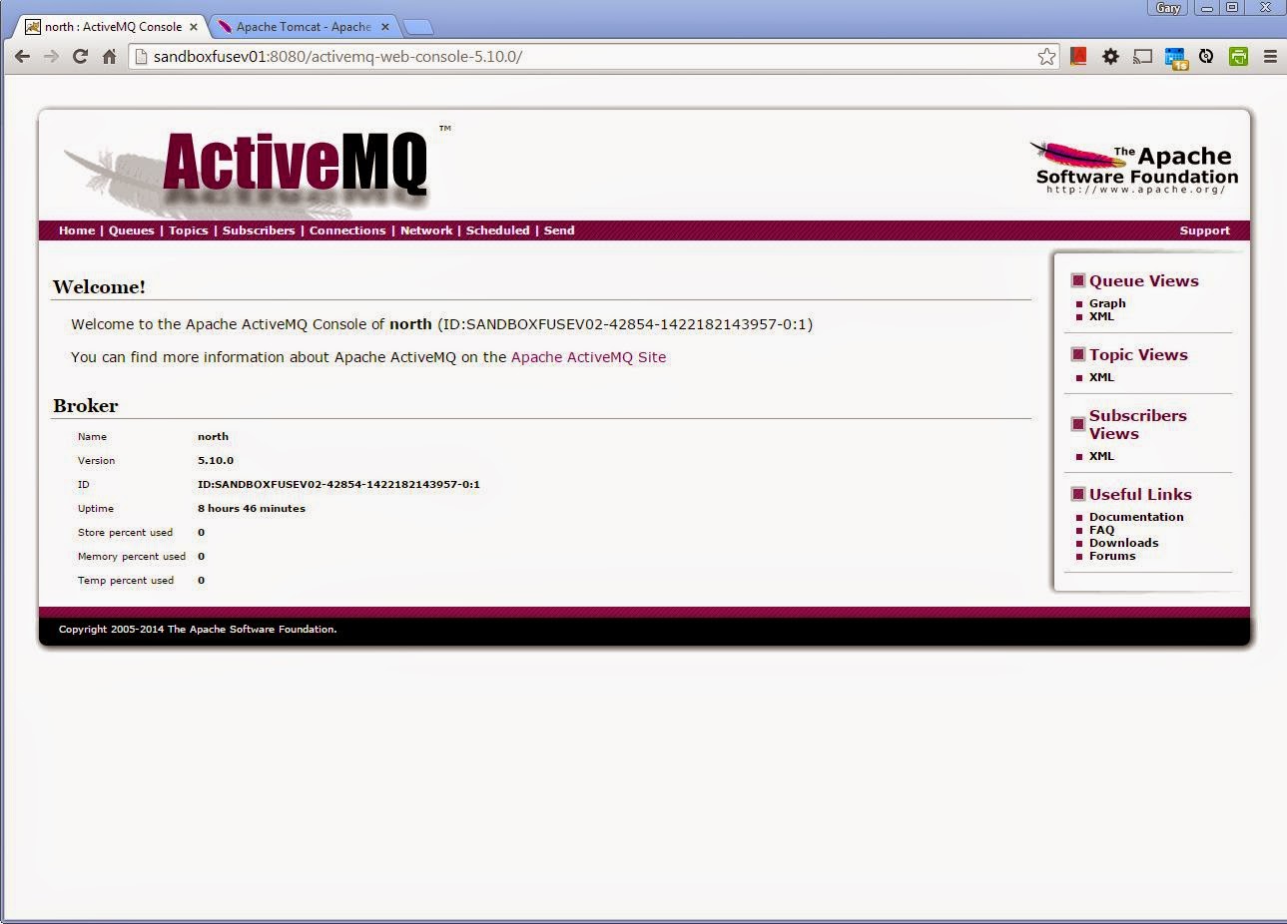
Task: Open the calendar extension with 1s badge
Action: pos(1175,57)
